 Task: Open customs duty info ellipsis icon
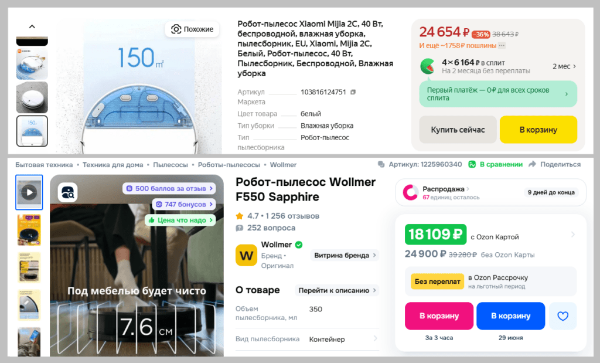[502, 46]
